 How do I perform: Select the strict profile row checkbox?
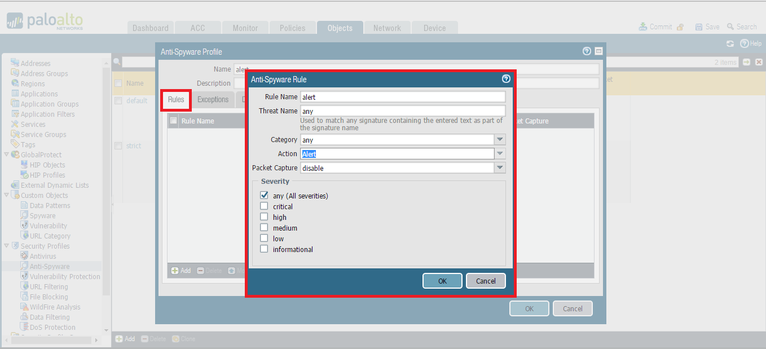[x=118, y=145]
